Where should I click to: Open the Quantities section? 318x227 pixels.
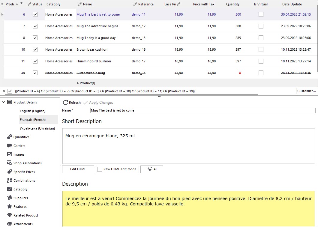tap(21, 137)
